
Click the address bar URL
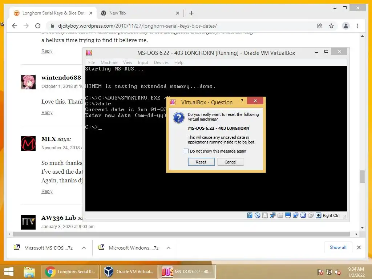point(137,26)
